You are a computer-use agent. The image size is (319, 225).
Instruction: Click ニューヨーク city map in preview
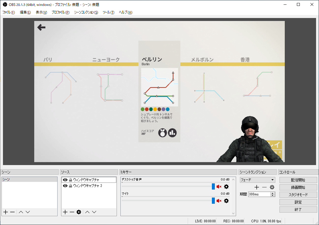pos(110,87)
